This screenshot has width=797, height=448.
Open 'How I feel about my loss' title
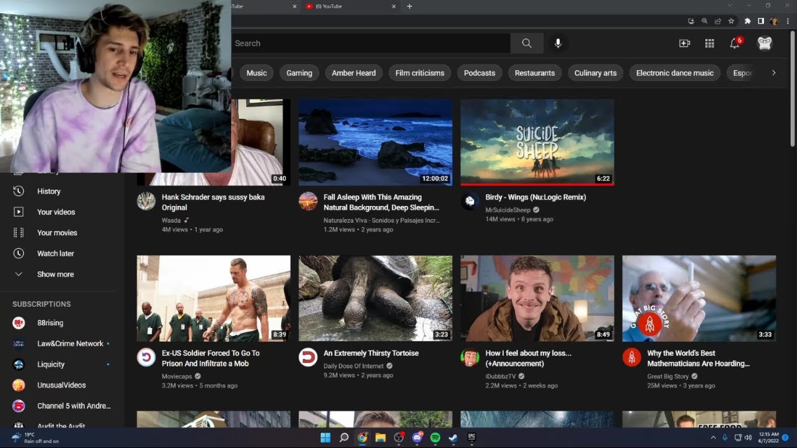coord(528,358)
